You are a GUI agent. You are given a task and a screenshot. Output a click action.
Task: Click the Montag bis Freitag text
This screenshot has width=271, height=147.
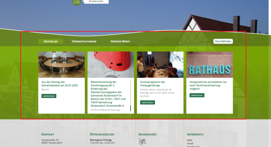pyautogui.click(x=101, y=140)
